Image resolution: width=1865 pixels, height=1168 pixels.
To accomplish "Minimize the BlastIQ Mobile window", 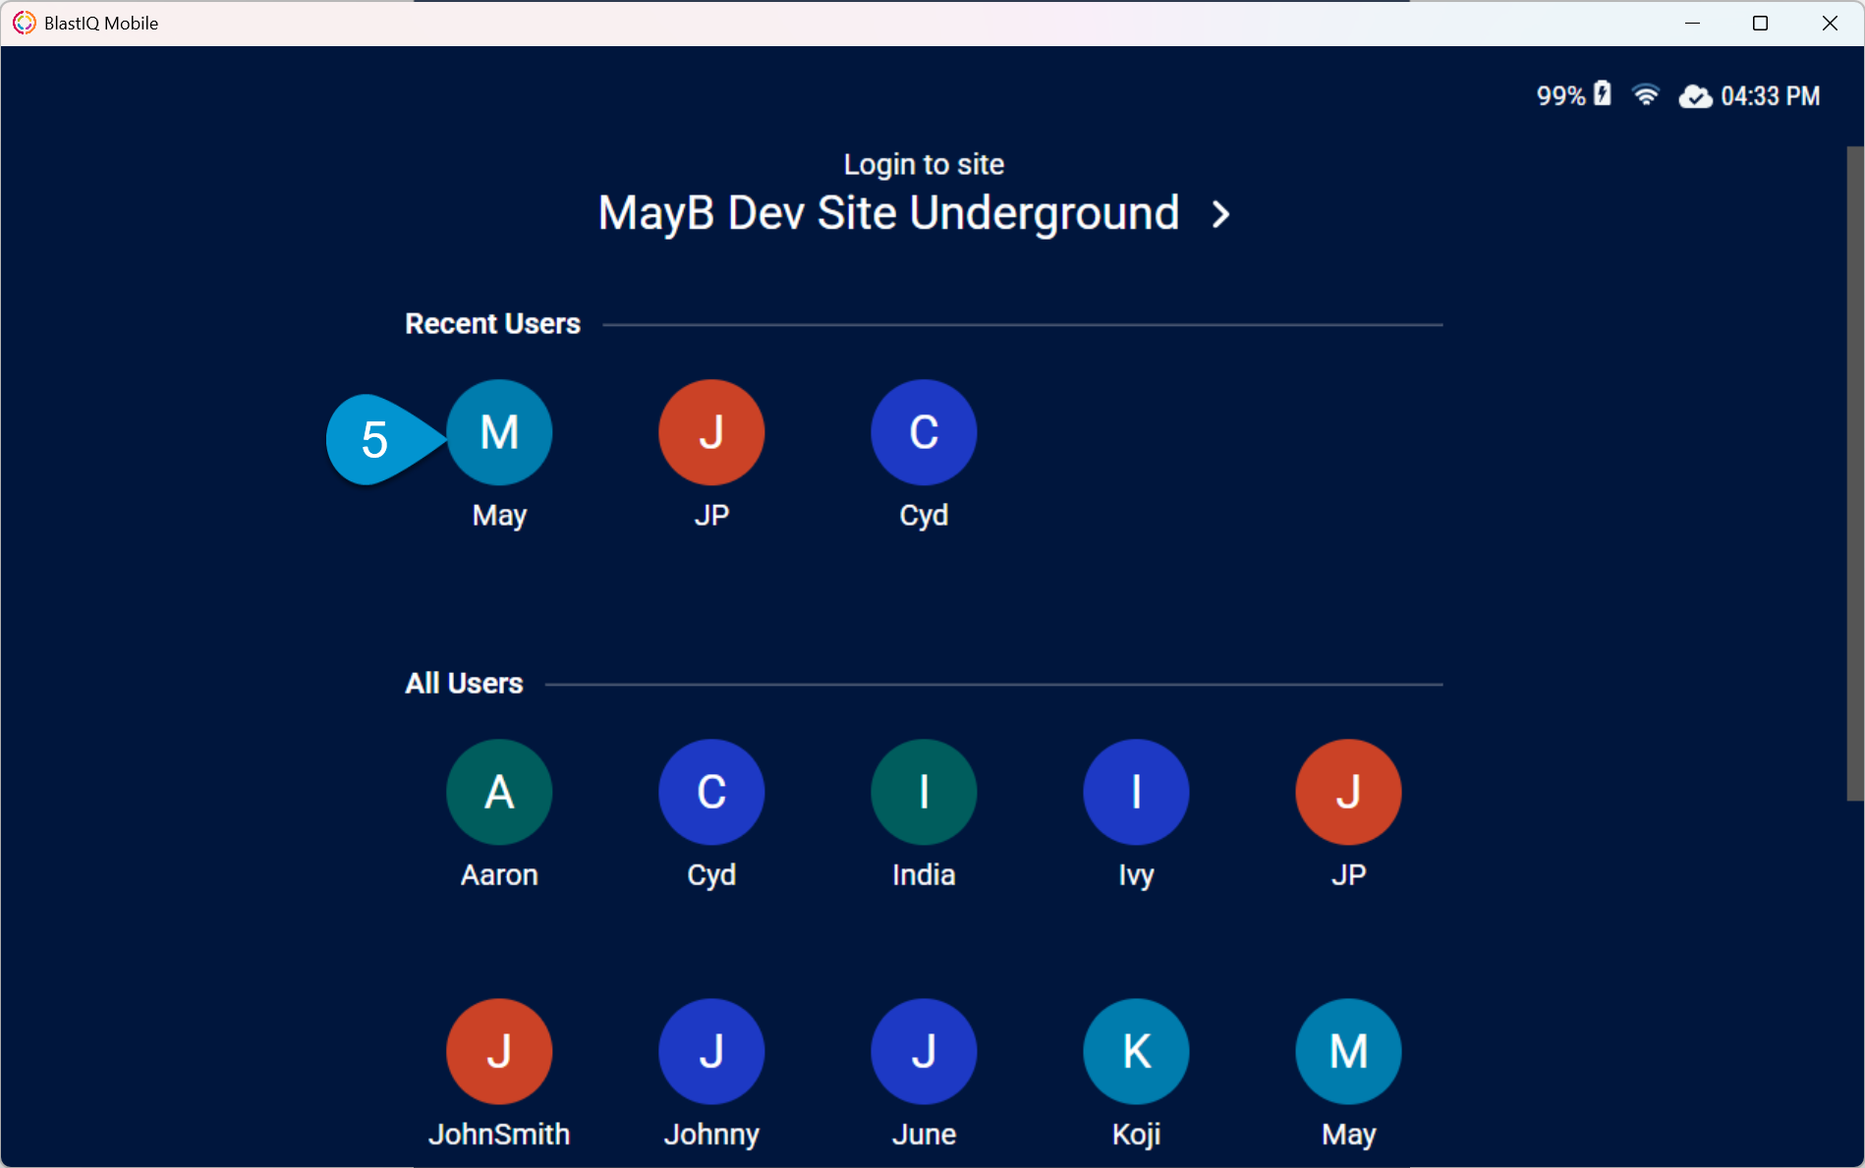I will [x=1692, y=23].
